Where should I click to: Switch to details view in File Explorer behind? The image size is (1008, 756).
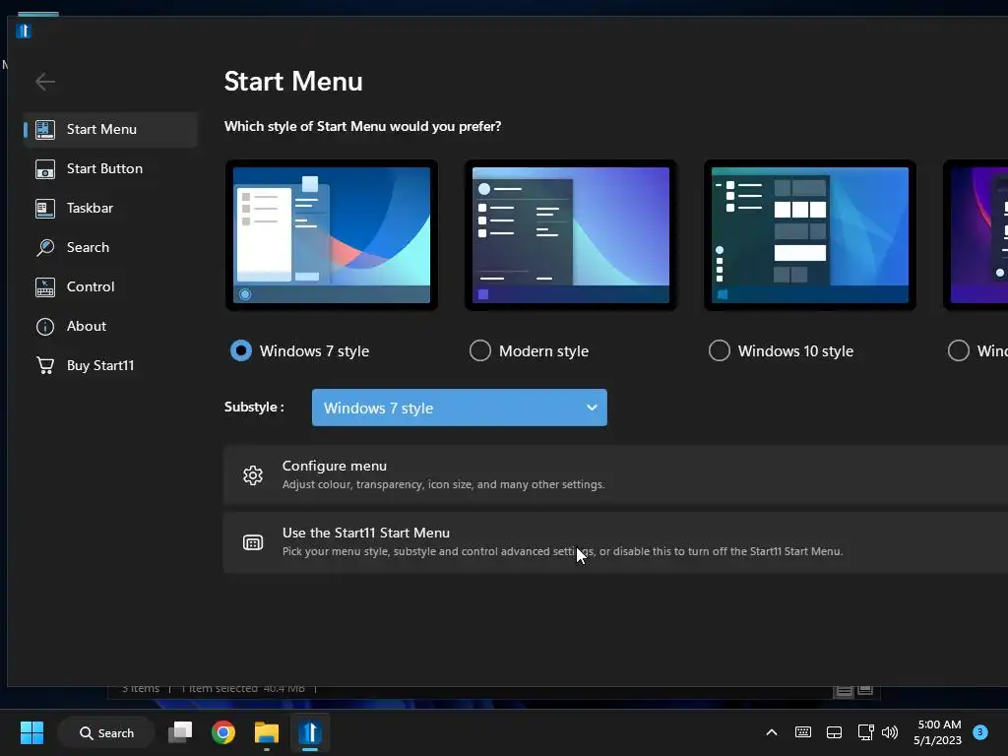pos(844,690)
